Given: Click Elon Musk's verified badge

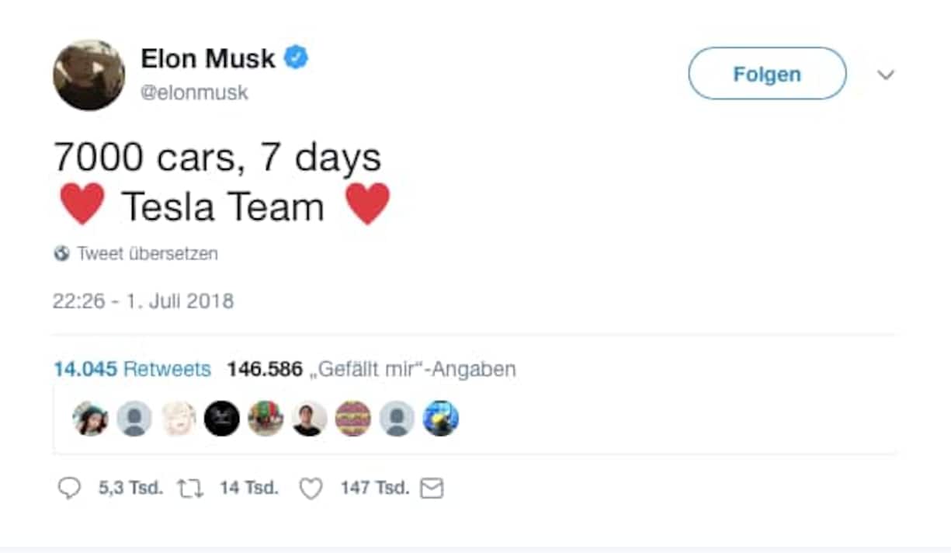Looking at the screenshot, I should click(x=297, y=57).
